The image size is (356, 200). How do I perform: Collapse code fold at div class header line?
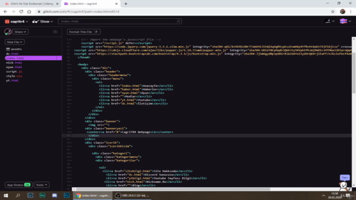[70, 72]
